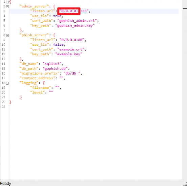
Task: Collapse the admin_server block fold marker
Action: (7, 7)
